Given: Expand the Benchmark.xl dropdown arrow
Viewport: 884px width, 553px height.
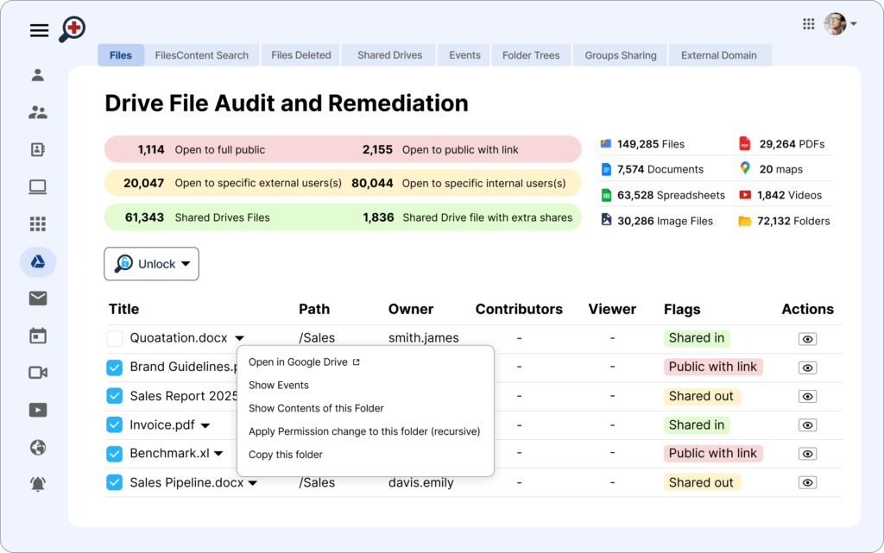Looking at the screenshot, I should click(218, 453).
